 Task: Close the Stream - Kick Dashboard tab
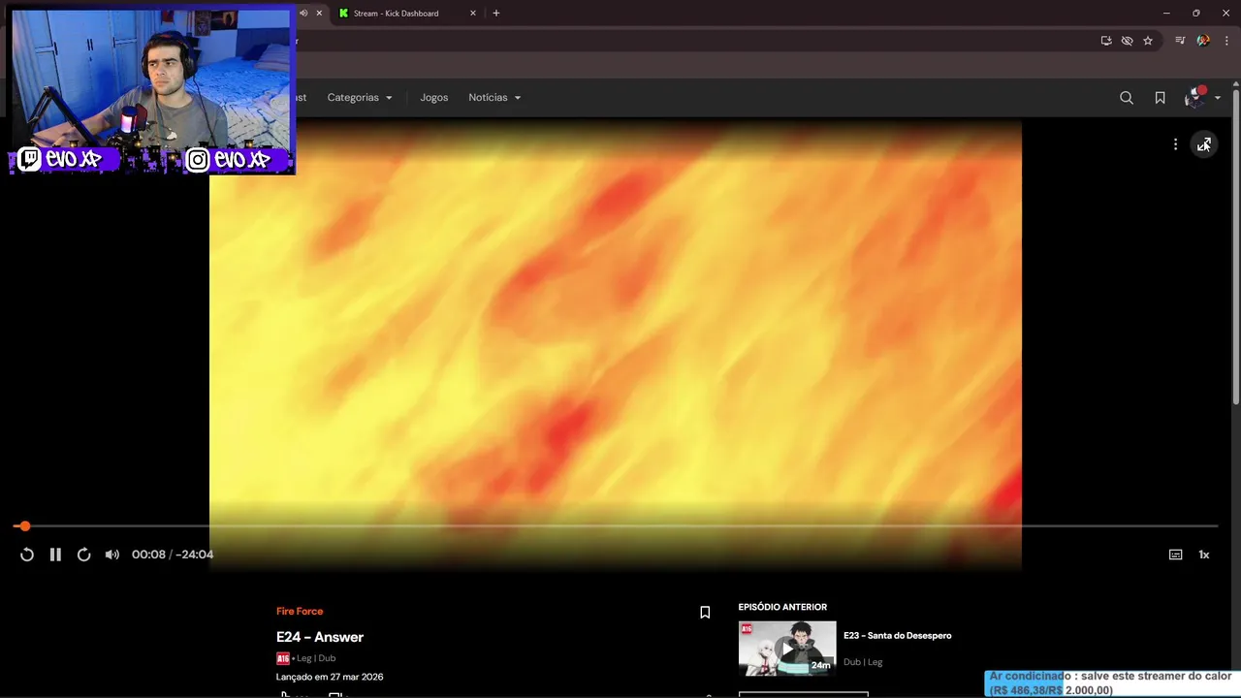[x=473, y=14]
